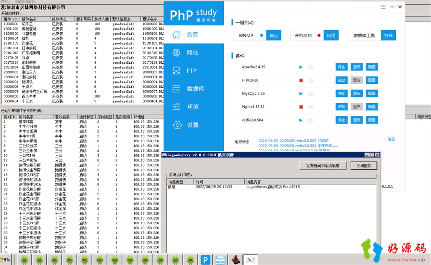Open 数据库工具 with the 打开 button
Screen dimensions: 431x265
pyautogui.click(x=388, y=35)
